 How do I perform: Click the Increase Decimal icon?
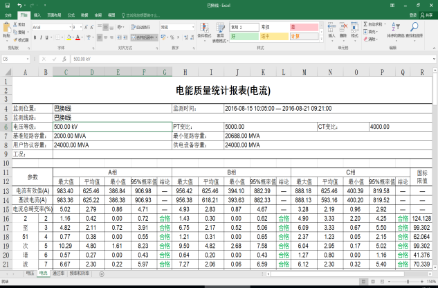(185, 37)
